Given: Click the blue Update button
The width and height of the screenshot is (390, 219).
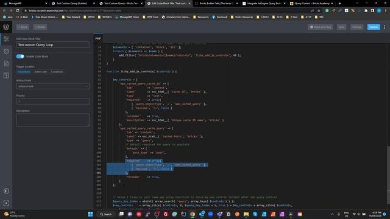Looking at the screenshot, I should pos(374,27).
